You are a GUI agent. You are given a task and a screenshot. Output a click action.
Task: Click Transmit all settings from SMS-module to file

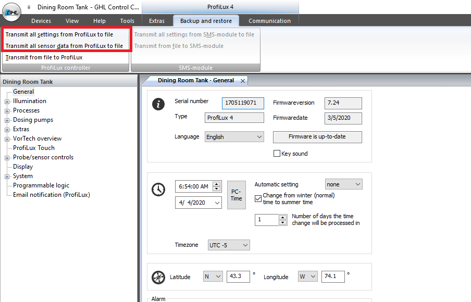point(194,34)
